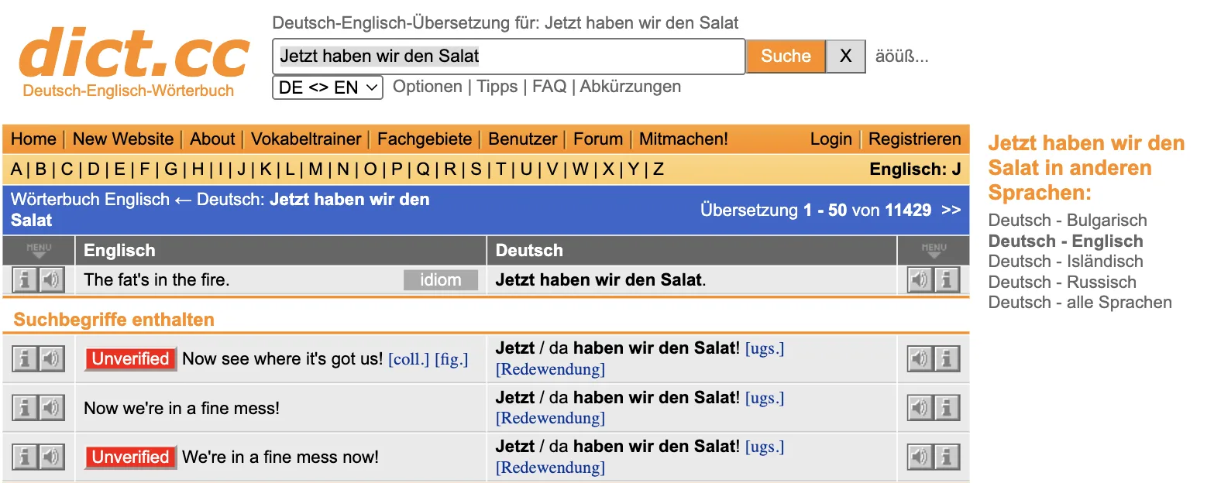Click Unverified badge beside "We're in a fine mess now!"
1214x483 pixels.
point(130,457)
